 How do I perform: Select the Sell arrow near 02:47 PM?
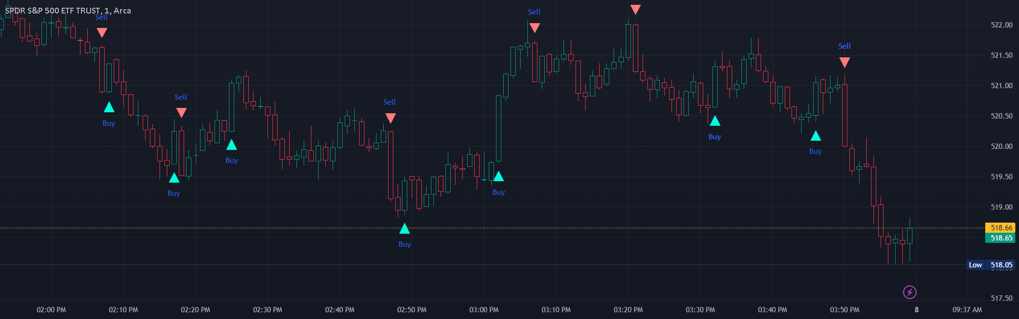point(390,118)
